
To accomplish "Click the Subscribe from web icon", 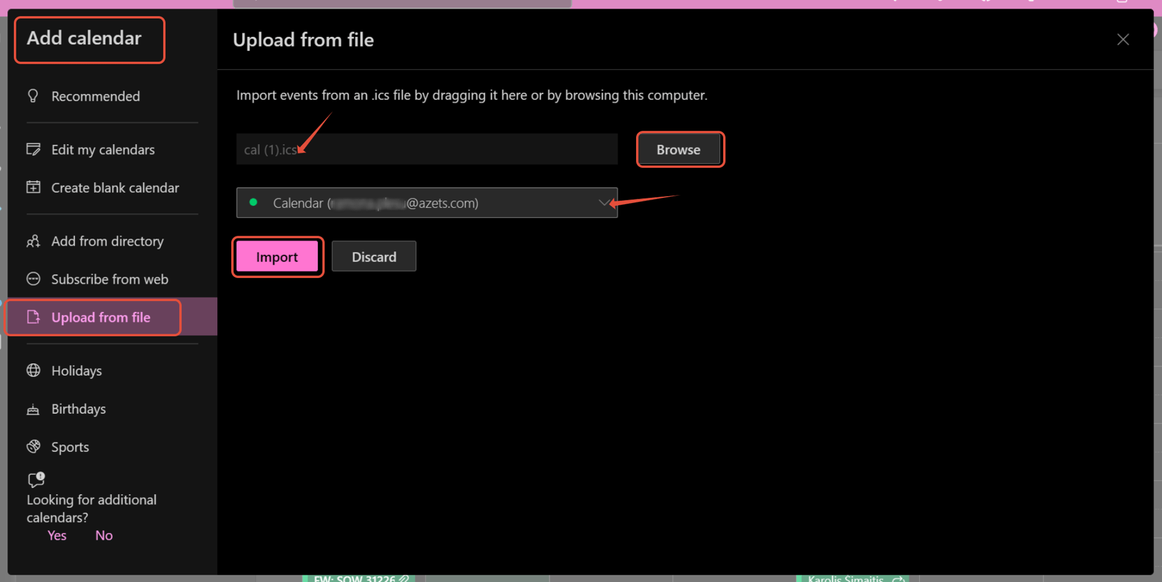I will (x=33, y=279).
